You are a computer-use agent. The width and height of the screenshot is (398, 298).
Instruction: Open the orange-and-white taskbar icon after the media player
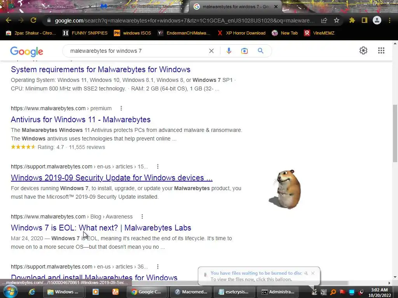coord(115,292)
